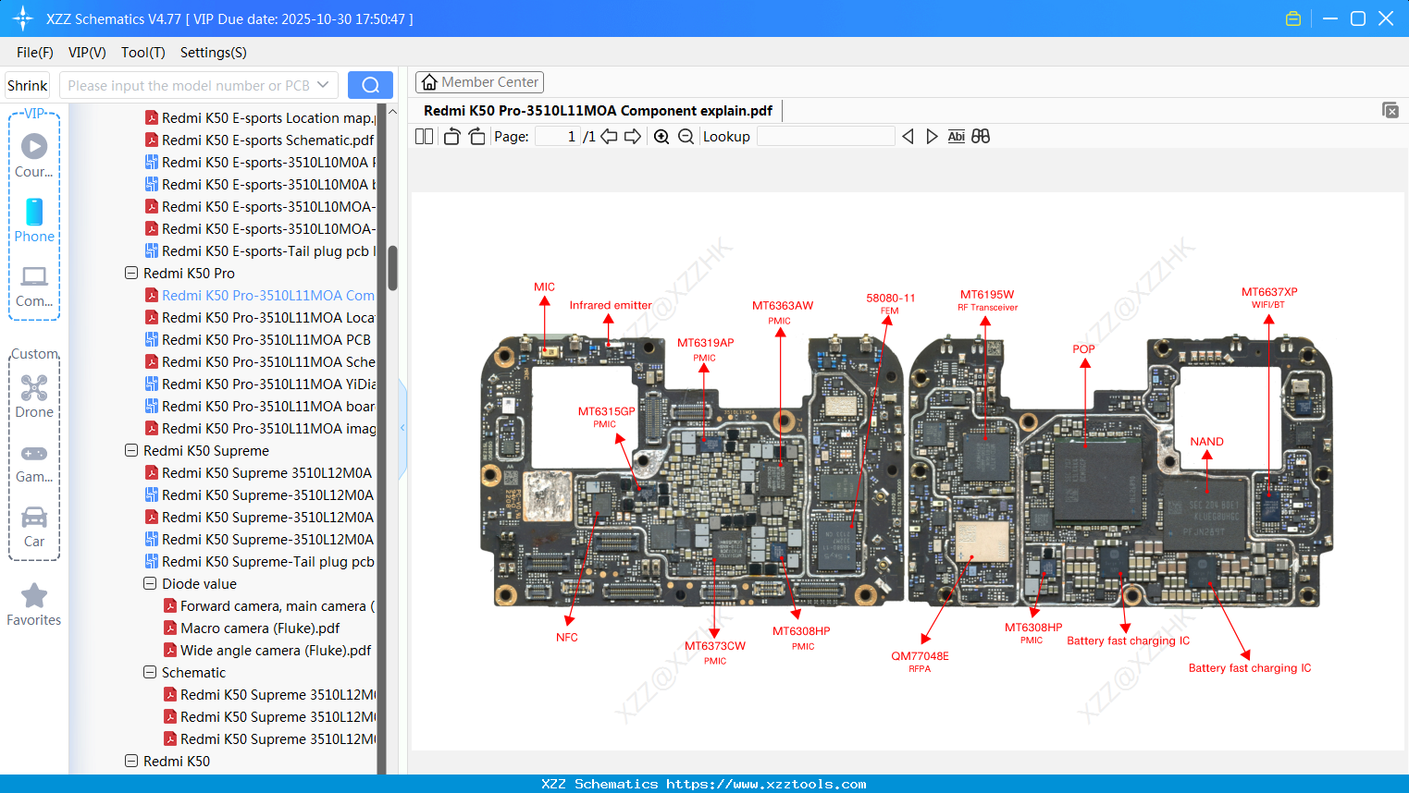The image size is (1409, 793).
Task: Open two-page view in PDF toolbar
Action: tap(423, 136)
